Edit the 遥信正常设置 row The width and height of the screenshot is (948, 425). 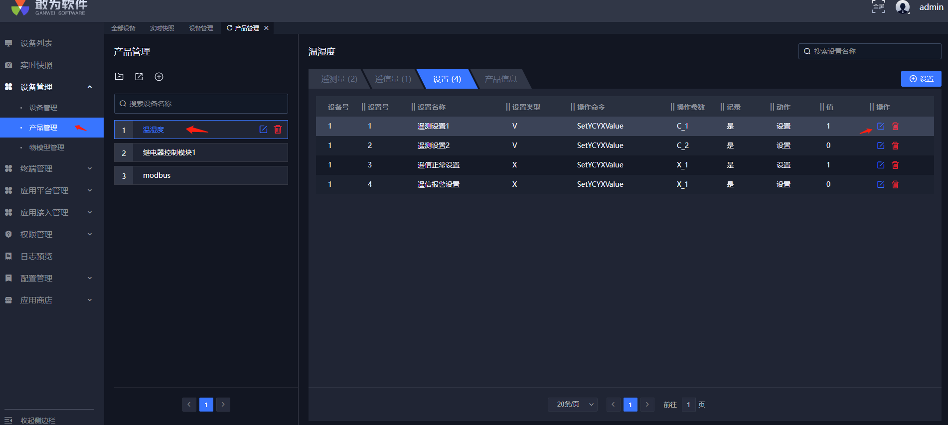pyautogui.click(x=881, y=165)
